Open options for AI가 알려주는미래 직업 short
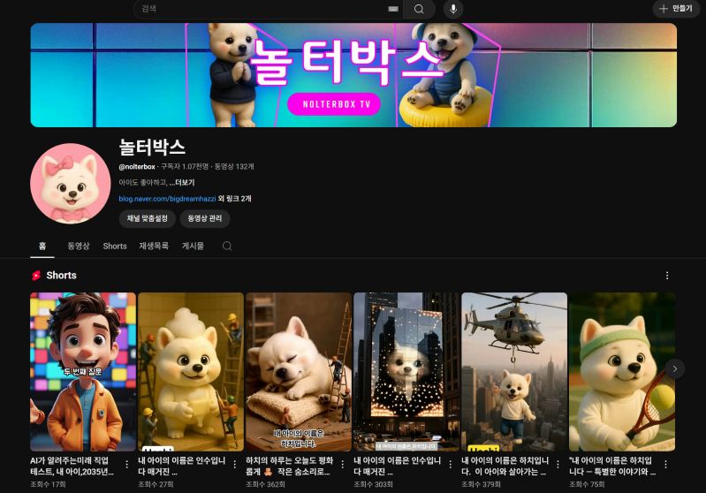The height and width of the screenshot is (493, 706). pos(127,464)
